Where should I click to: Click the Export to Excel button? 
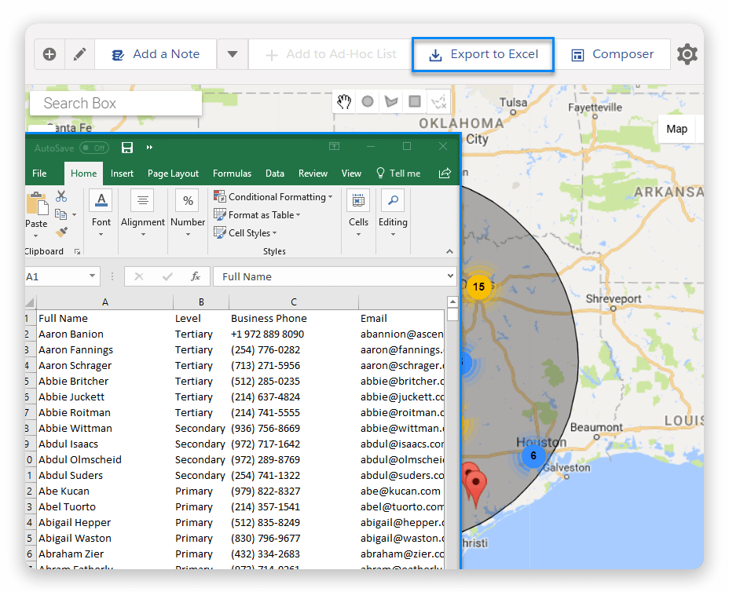(x=482, y=54)
